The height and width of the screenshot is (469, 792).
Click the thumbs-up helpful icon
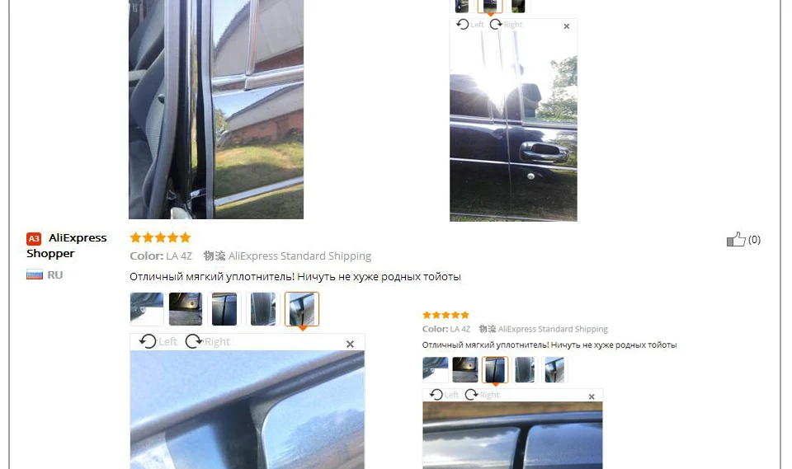[736, 239]
